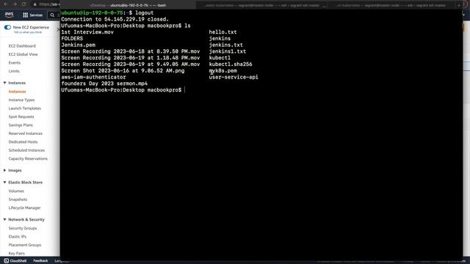Open Spot Requests link
Screen dimensions: 470x264
click(21, 117)
